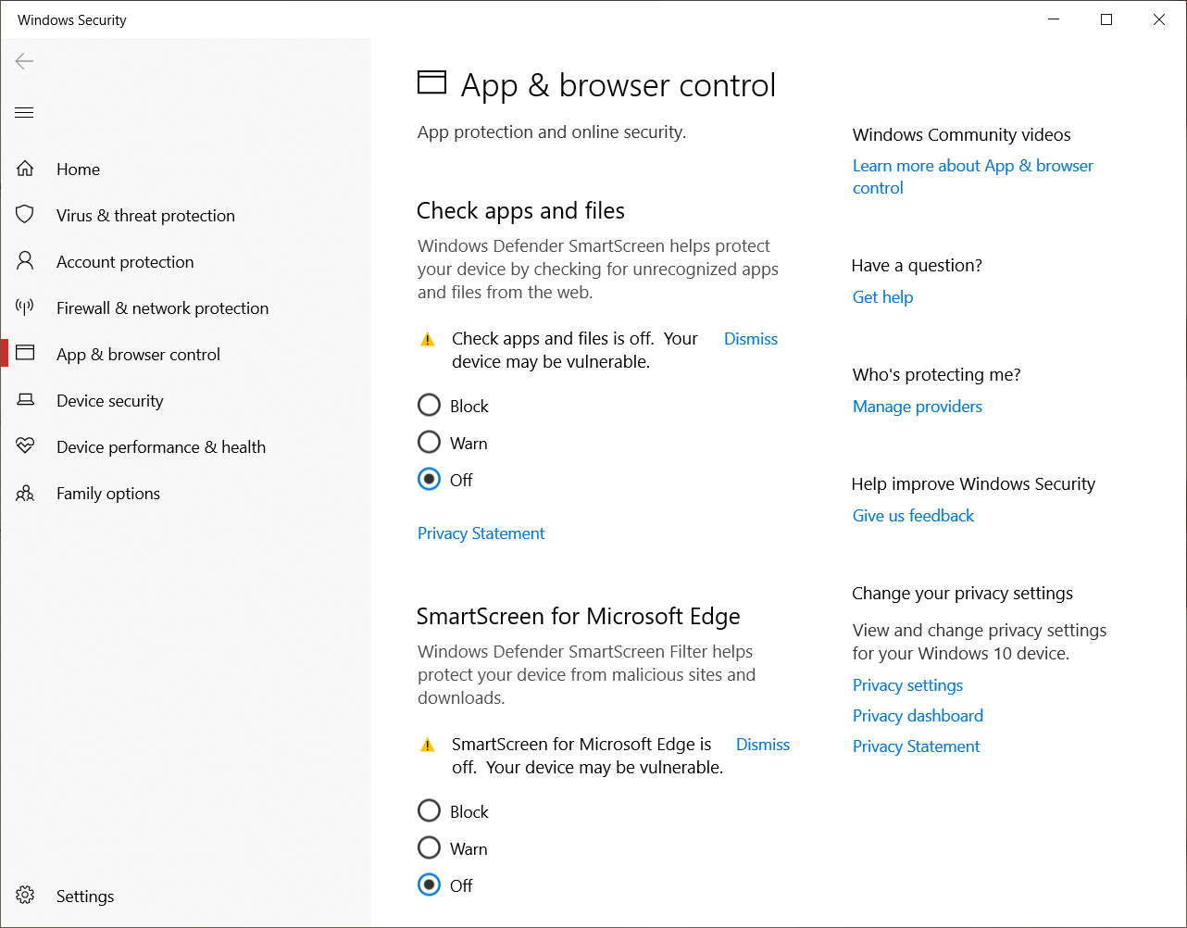This screenshot has width=1187, height=928.
Task: Open the hamburger navigation menu
Action: [24, 113]
